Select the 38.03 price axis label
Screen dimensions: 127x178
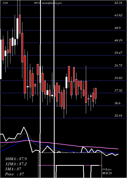[118, 78]
